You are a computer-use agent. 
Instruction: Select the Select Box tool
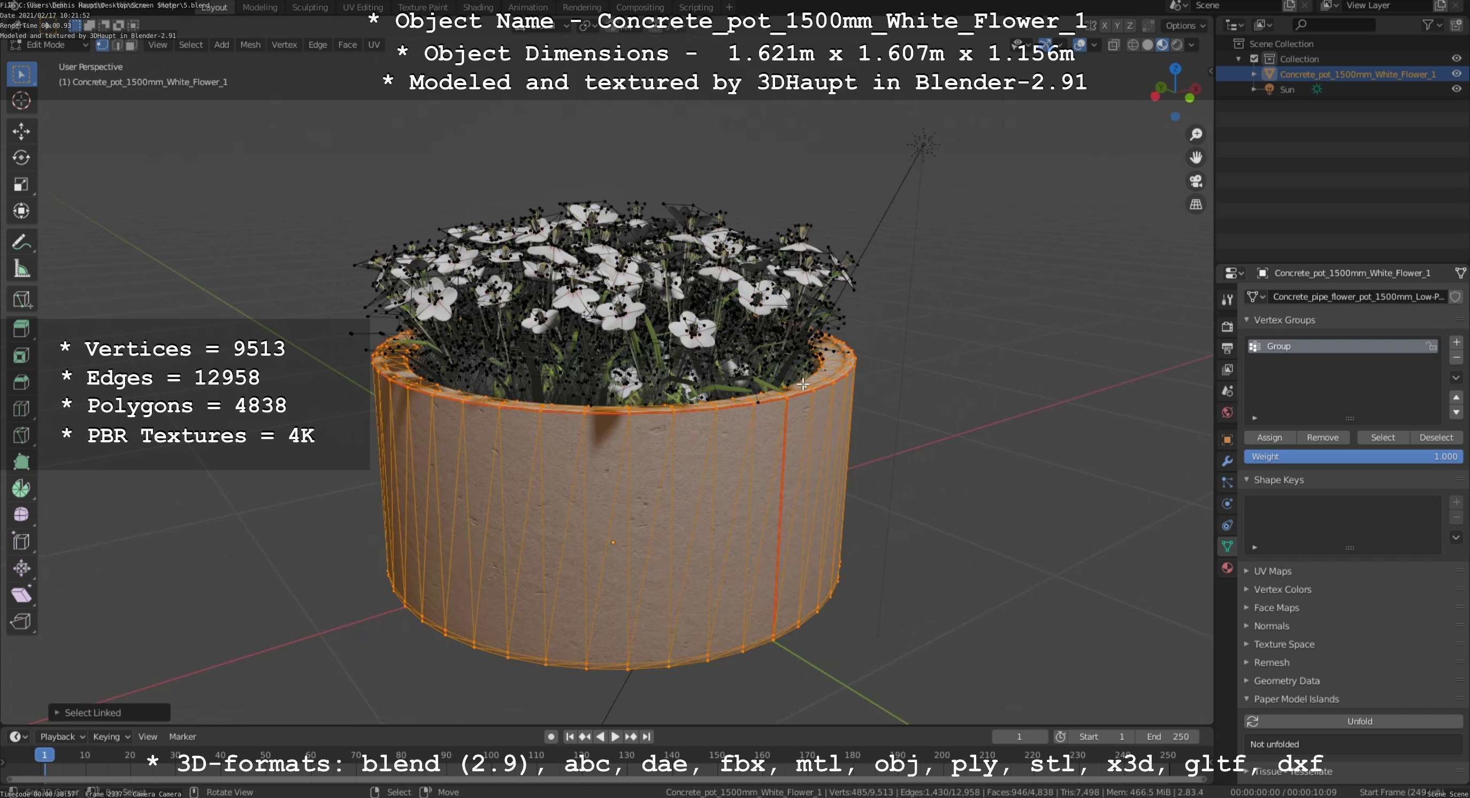(x=22, y=74)
